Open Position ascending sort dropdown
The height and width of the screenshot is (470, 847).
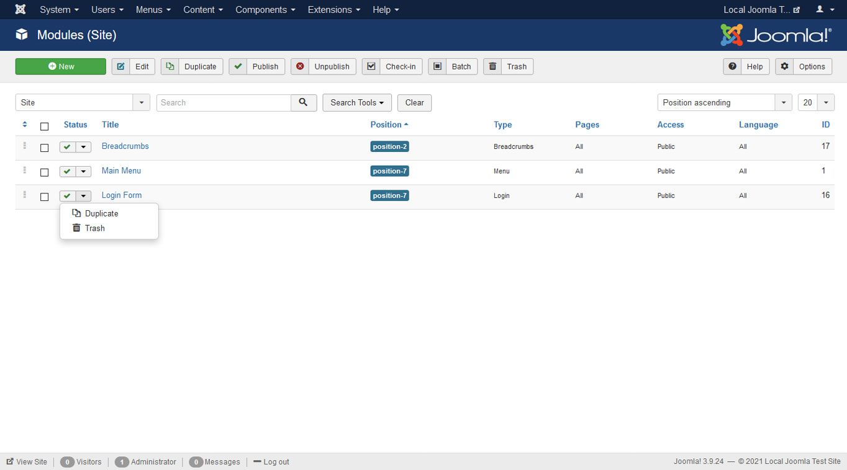coord(725,102)
